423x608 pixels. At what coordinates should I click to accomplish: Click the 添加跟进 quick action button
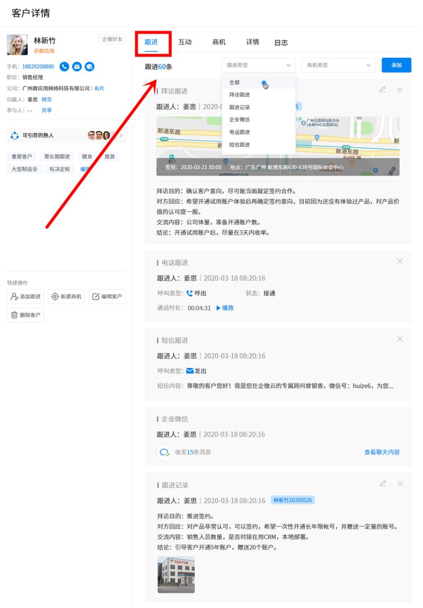pos(25,297)
